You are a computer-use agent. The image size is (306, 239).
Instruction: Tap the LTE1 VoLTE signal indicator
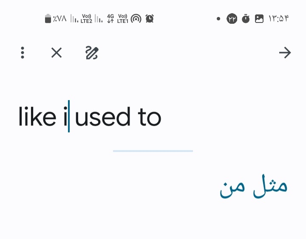[x=122, y=19]
